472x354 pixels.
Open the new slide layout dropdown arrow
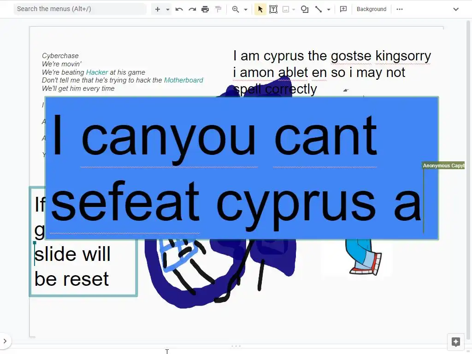coord(168,10)
